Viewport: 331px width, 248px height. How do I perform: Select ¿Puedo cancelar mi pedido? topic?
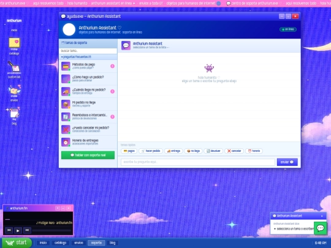(88, 129)
